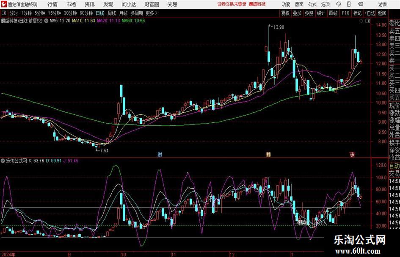The image size is (400, 257).
Task: Switch to 月线 monthly period
Action: tap(124, 13)
